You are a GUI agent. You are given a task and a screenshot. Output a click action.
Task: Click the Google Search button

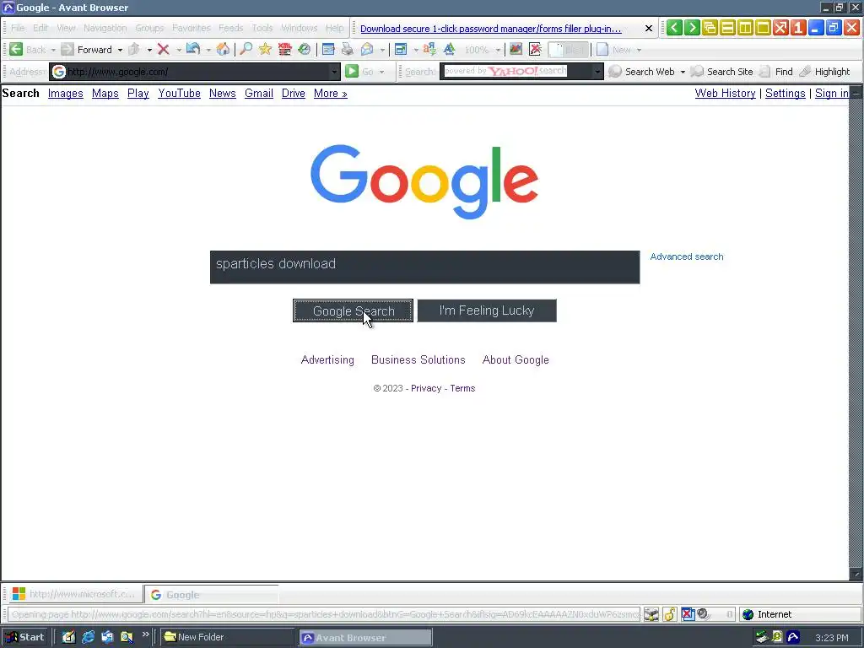(354, 310)
